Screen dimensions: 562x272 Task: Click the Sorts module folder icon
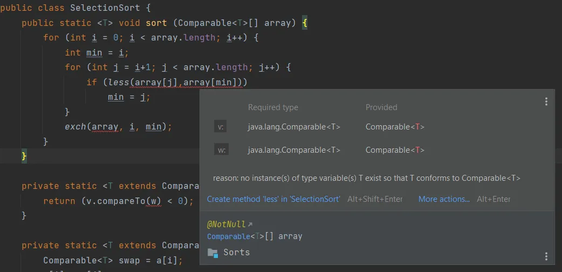(213, 253)
